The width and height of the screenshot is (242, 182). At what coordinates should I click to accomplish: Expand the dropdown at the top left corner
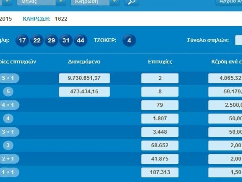[6, 2]
